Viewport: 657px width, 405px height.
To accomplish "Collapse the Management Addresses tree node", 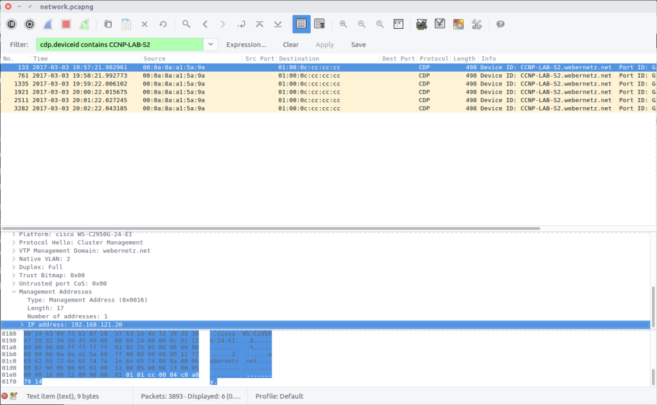I will 14,292.
